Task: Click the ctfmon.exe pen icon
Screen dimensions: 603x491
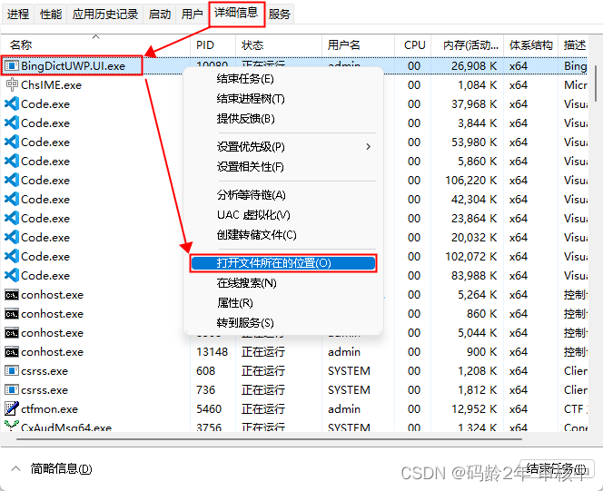Action: (12, 408)
